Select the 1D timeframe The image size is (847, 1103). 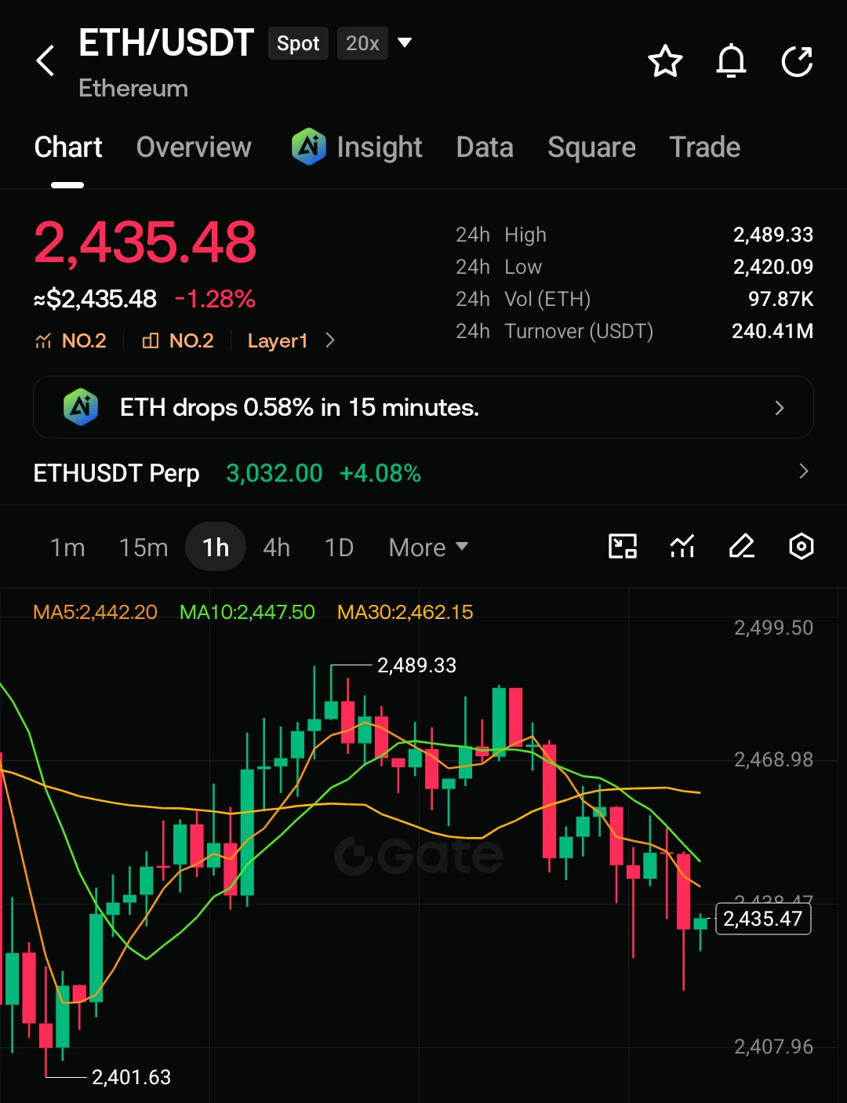point(339,547)
